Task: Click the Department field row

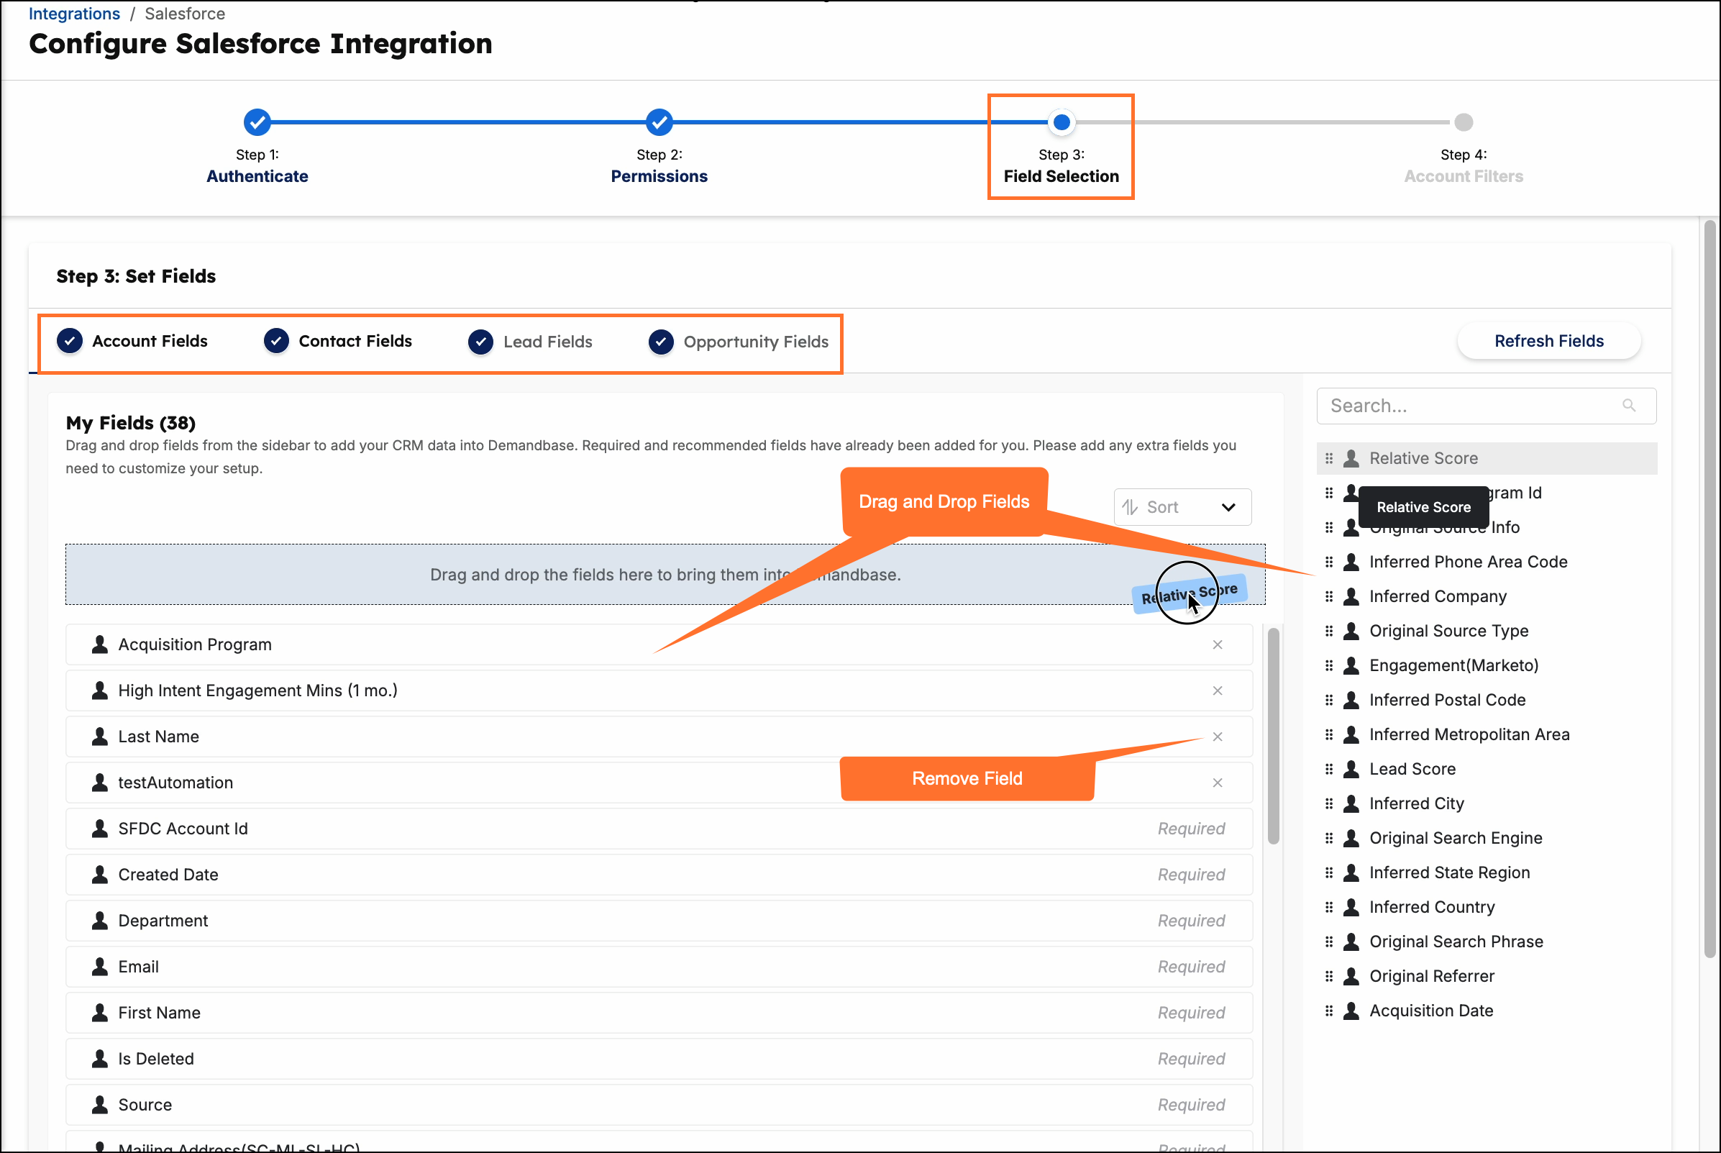Action: tap(659, 921)
